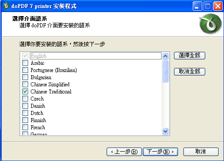Select the Arabic text label
This screenshot has height=161, width=224.
point(37,63)
